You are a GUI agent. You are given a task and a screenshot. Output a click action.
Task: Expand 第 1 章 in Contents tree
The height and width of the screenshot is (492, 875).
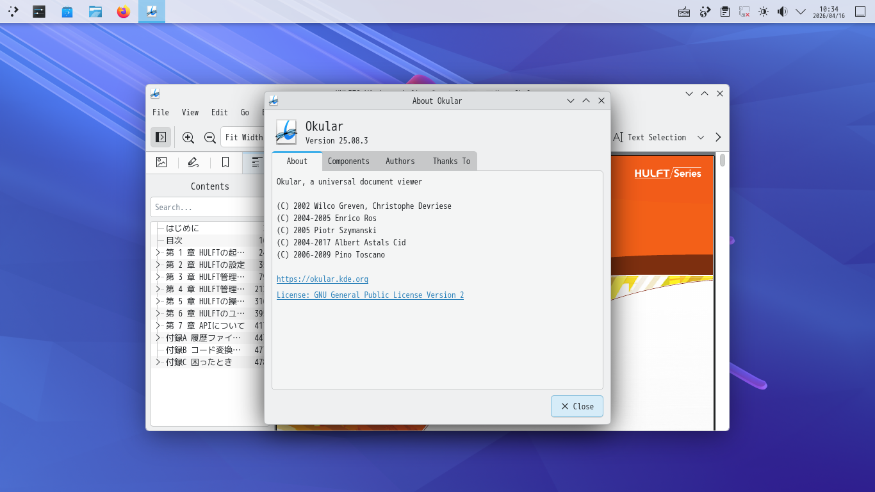pyautogui.click(x=158, y=252)
